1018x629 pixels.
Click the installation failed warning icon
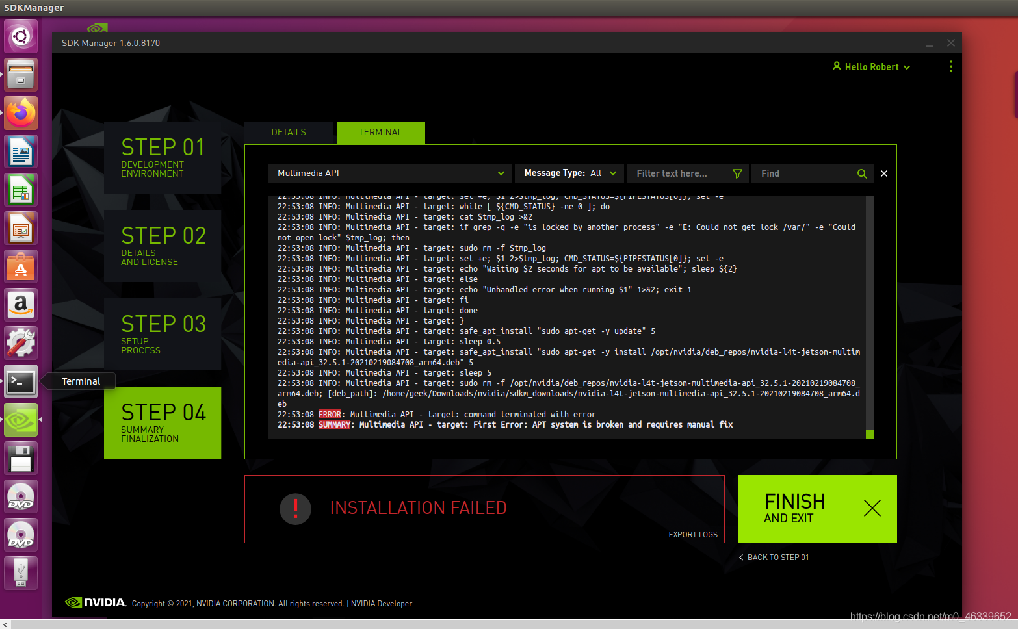[x=295, y=509]
